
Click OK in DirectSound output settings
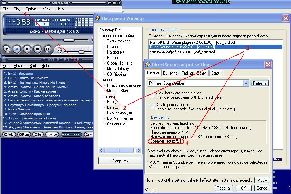point(243,188)
